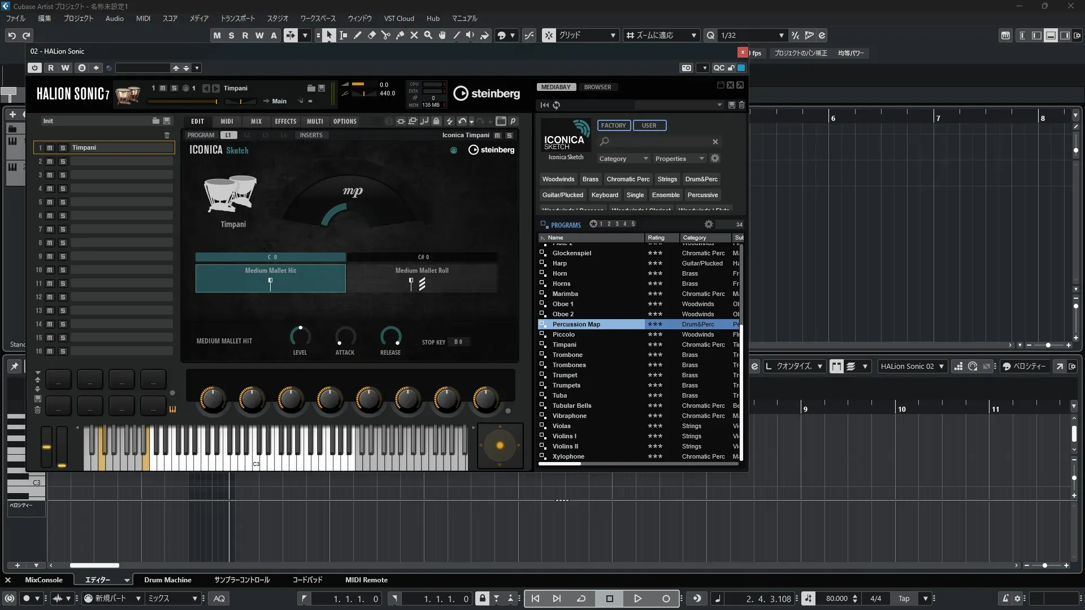
Task: Mute slot 1 Timpani in HALion
Action: point(50,148)
